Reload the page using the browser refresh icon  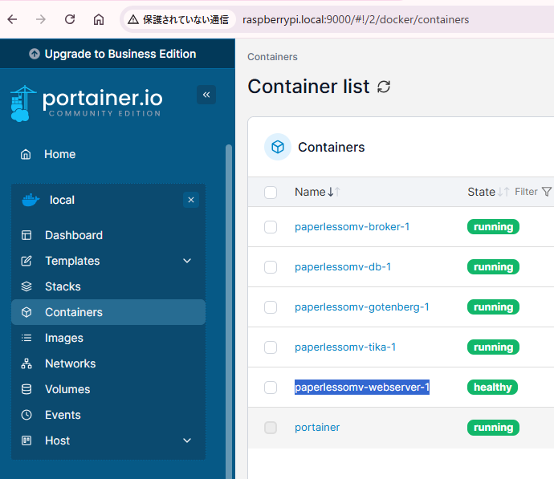pyautogui.click(x=70, y=19)
